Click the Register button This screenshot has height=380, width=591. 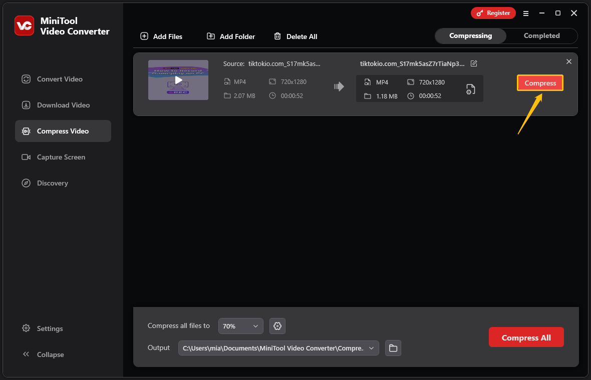(x=493, y=13)
